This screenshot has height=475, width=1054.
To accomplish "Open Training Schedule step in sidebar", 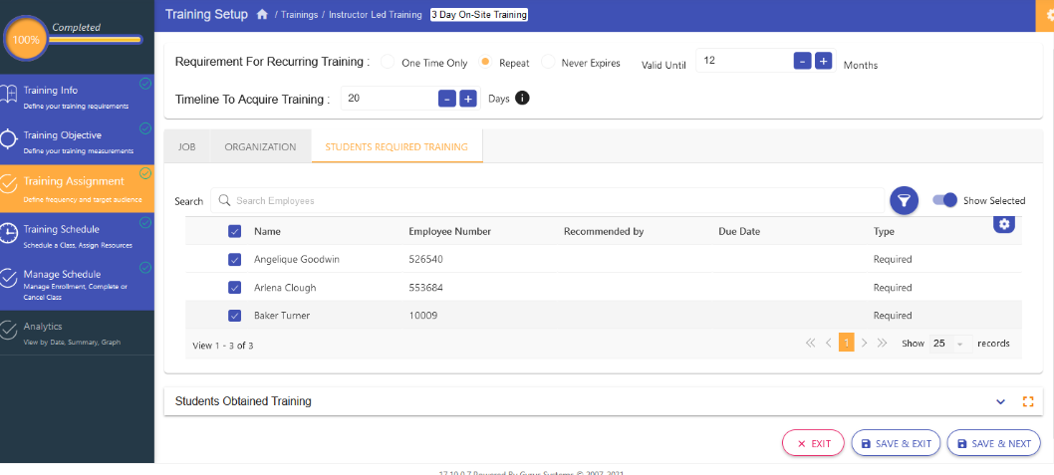I will tap(77, 236).
